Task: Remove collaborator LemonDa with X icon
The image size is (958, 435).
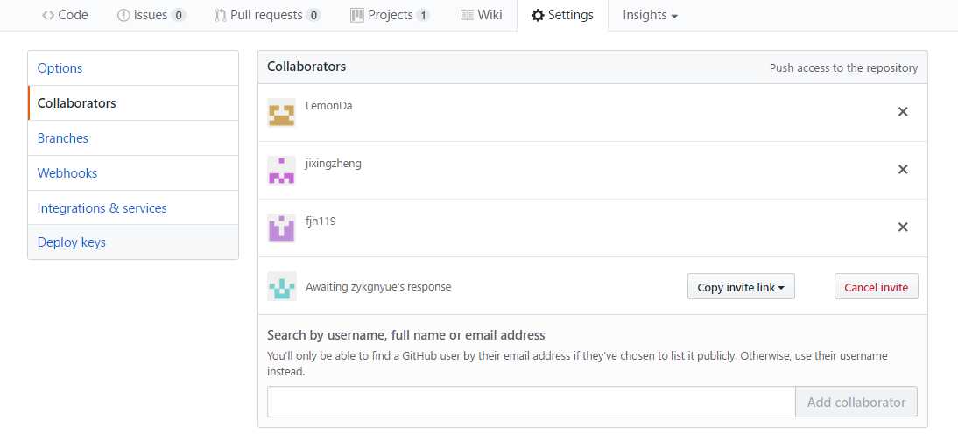Action: pos(903,112)
